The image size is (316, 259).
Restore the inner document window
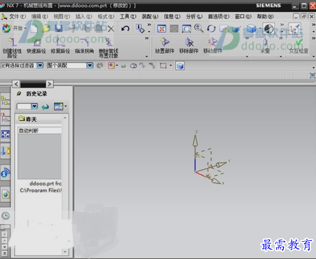click(304, 17)
